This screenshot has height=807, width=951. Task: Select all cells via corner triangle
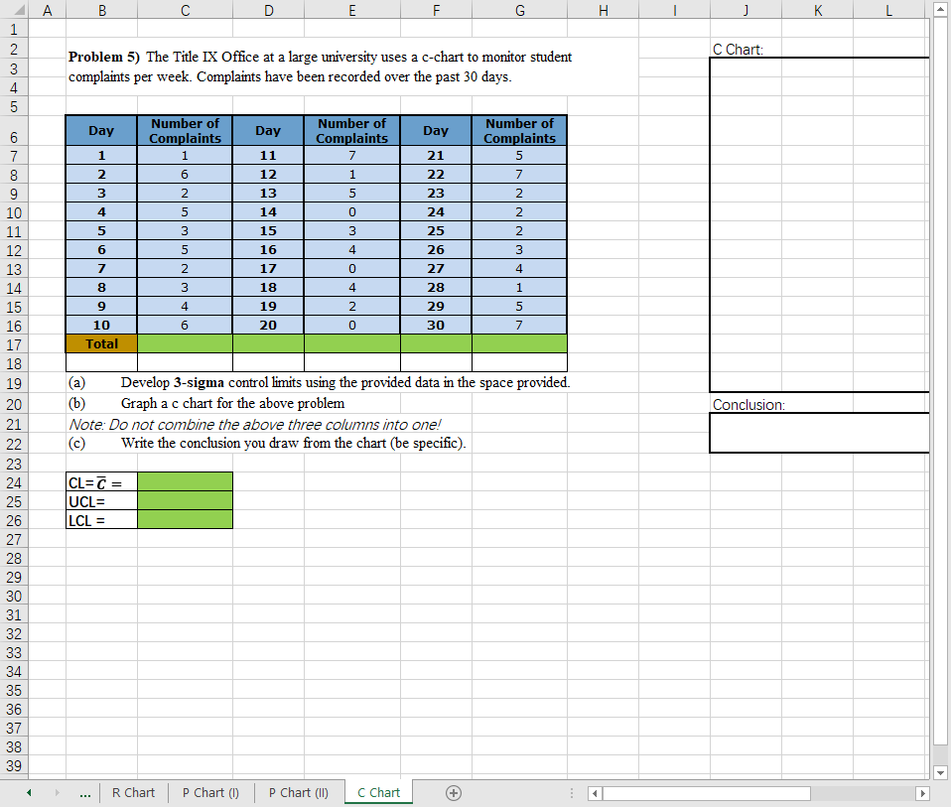coord(19,10)
